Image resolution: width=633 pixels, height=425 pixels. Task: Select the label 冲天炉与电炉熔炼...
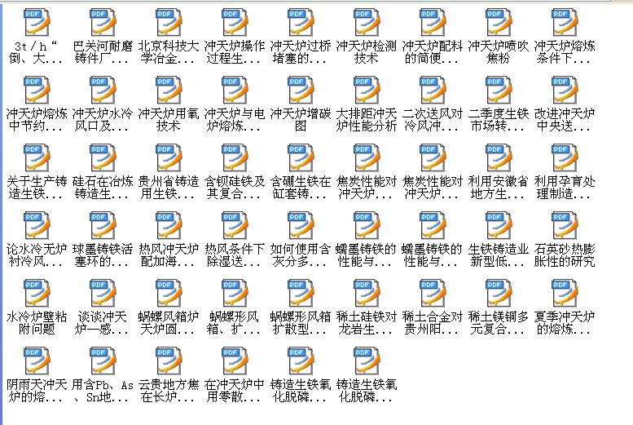[x=235, y=120]
